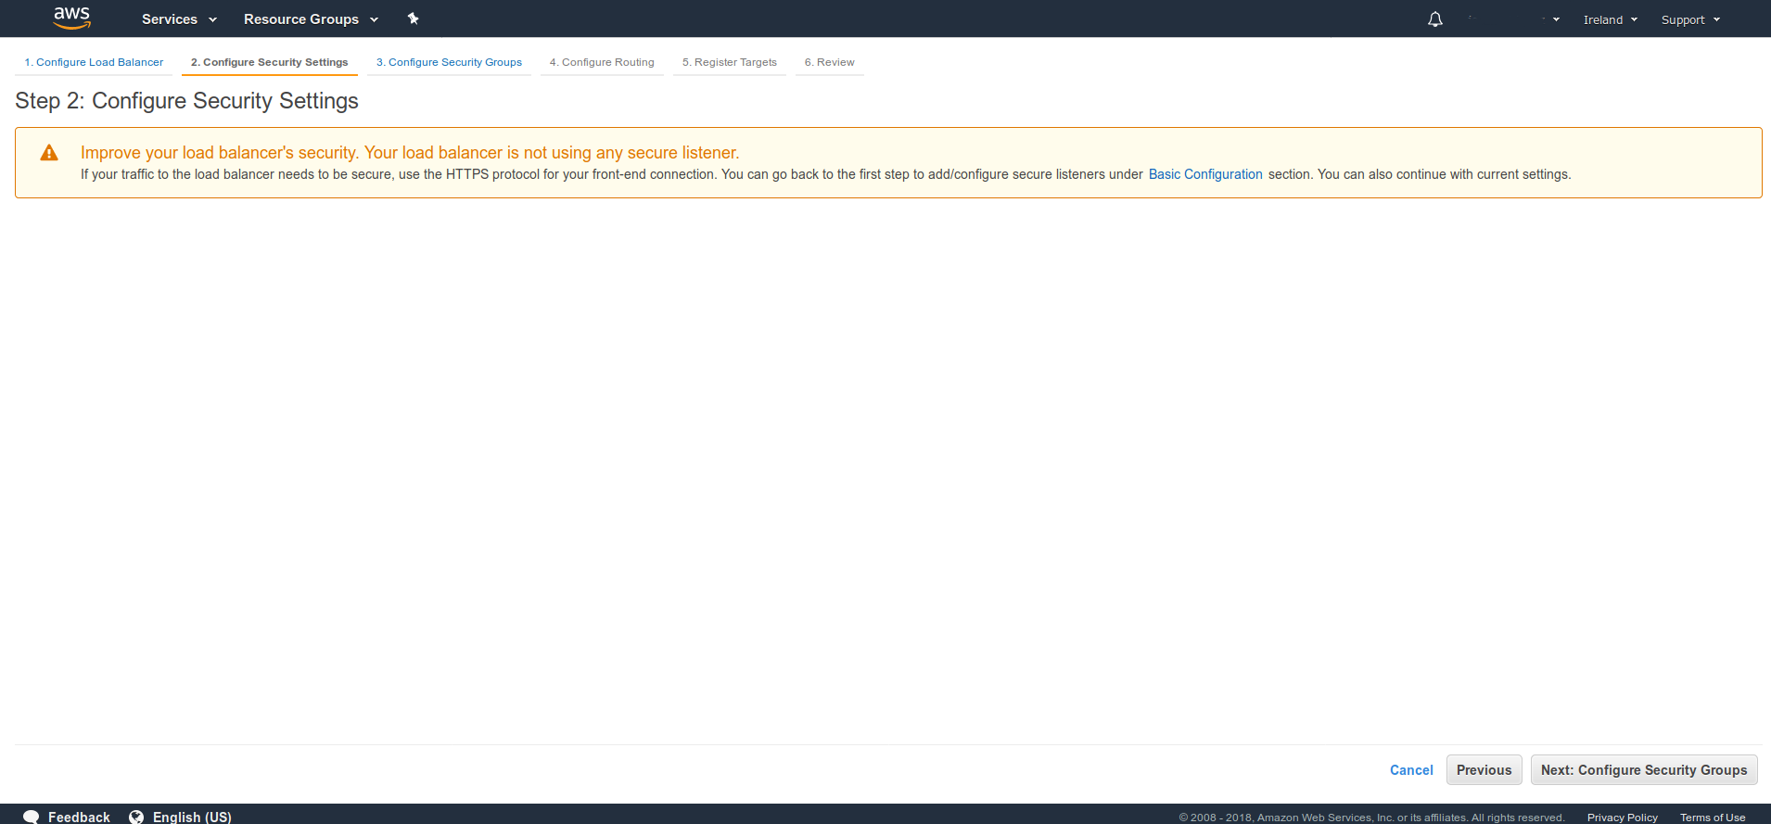The height and width of the screenshot is (824, 1771).
Task: Open the Ireland region selector
Action: coord(1610,19)
